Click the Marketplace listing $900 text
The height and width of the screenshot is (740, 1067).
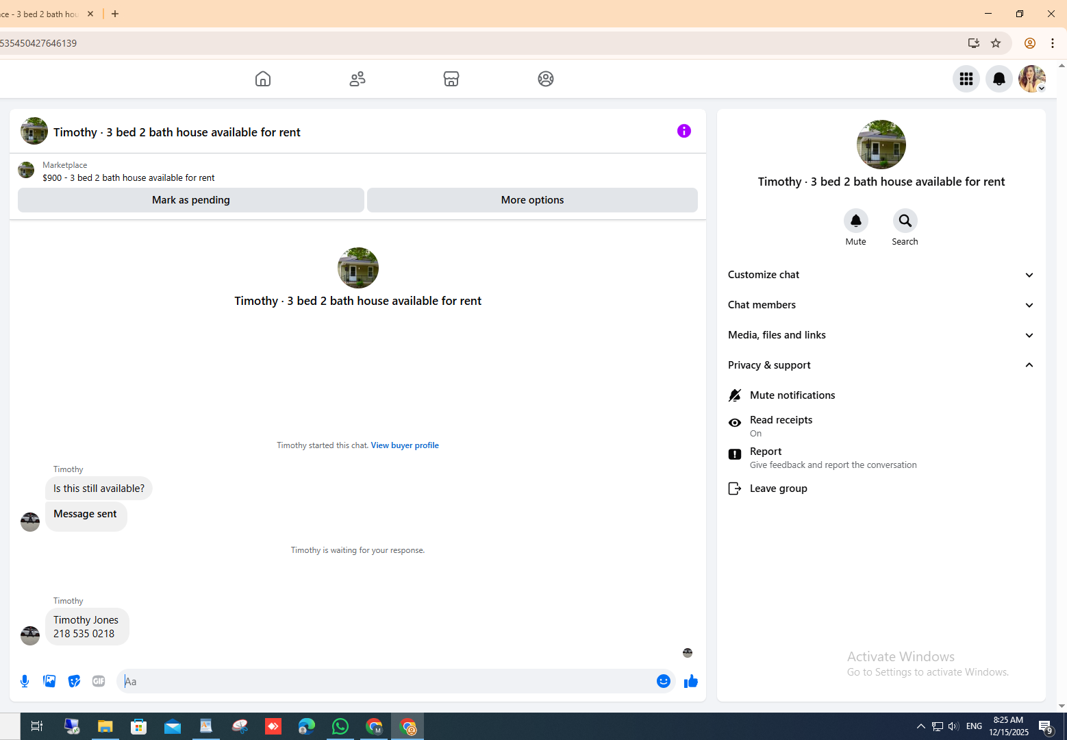coord(129,177)
